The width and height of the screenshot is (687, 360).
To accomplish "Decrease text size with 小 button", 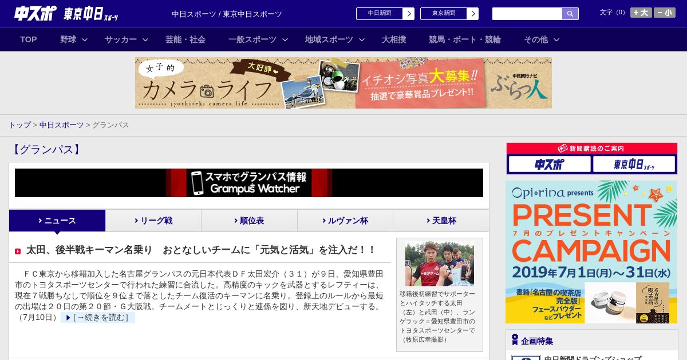I will (x=665, y=13).
